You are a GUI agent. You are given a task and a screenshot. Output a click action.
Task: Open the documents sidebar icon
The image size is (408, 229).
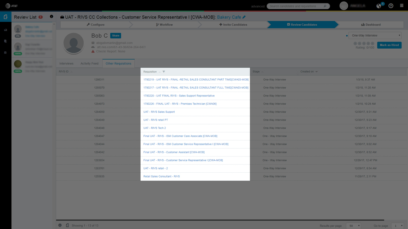pyautogui.click(x=6, y=41)
